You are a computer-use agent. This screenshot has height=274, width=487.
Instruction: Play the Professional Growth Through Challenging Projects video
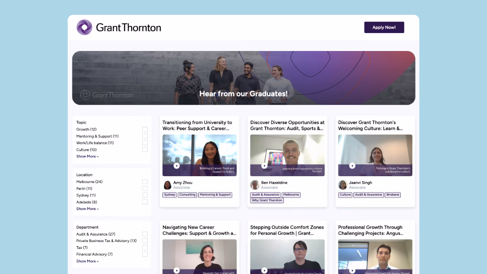352,271
